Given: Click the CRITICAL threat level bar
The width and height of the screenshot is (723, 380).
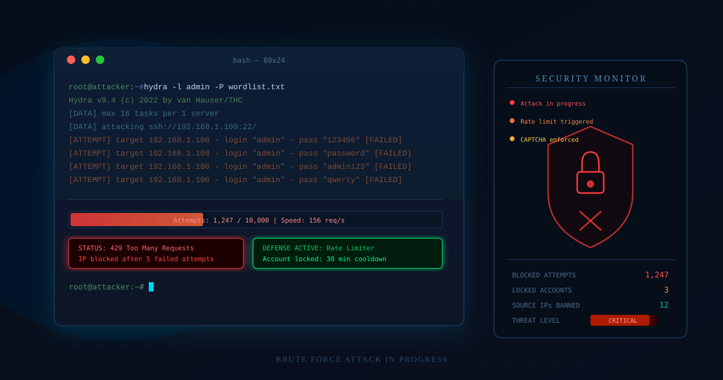Looking at the screenshot, I should coord(623,320).
